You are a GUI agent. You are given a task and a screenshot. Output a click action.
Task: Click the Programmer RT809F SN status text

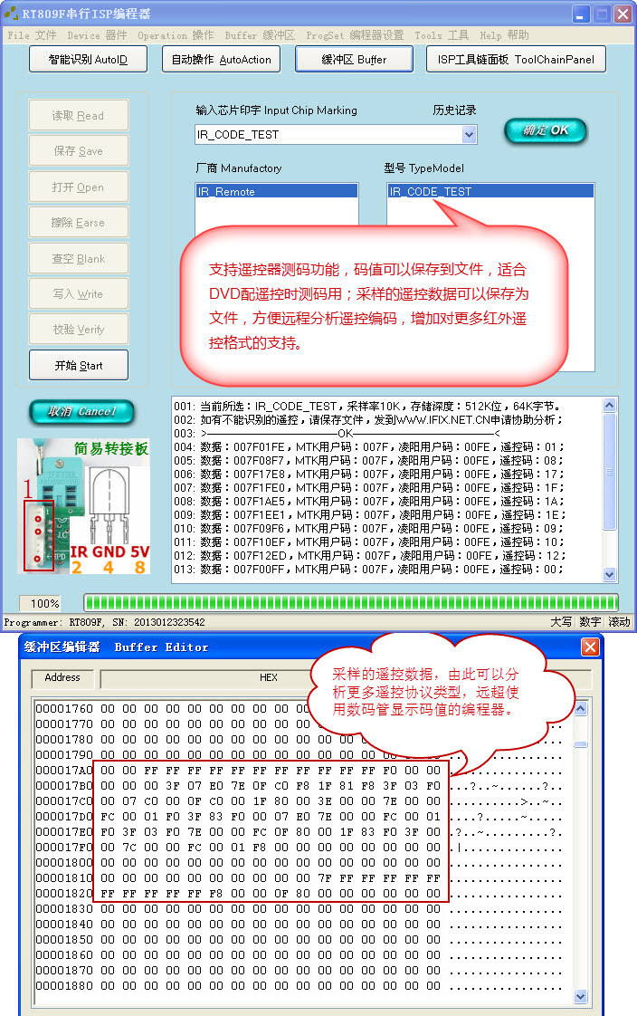[x=104, y=622]
